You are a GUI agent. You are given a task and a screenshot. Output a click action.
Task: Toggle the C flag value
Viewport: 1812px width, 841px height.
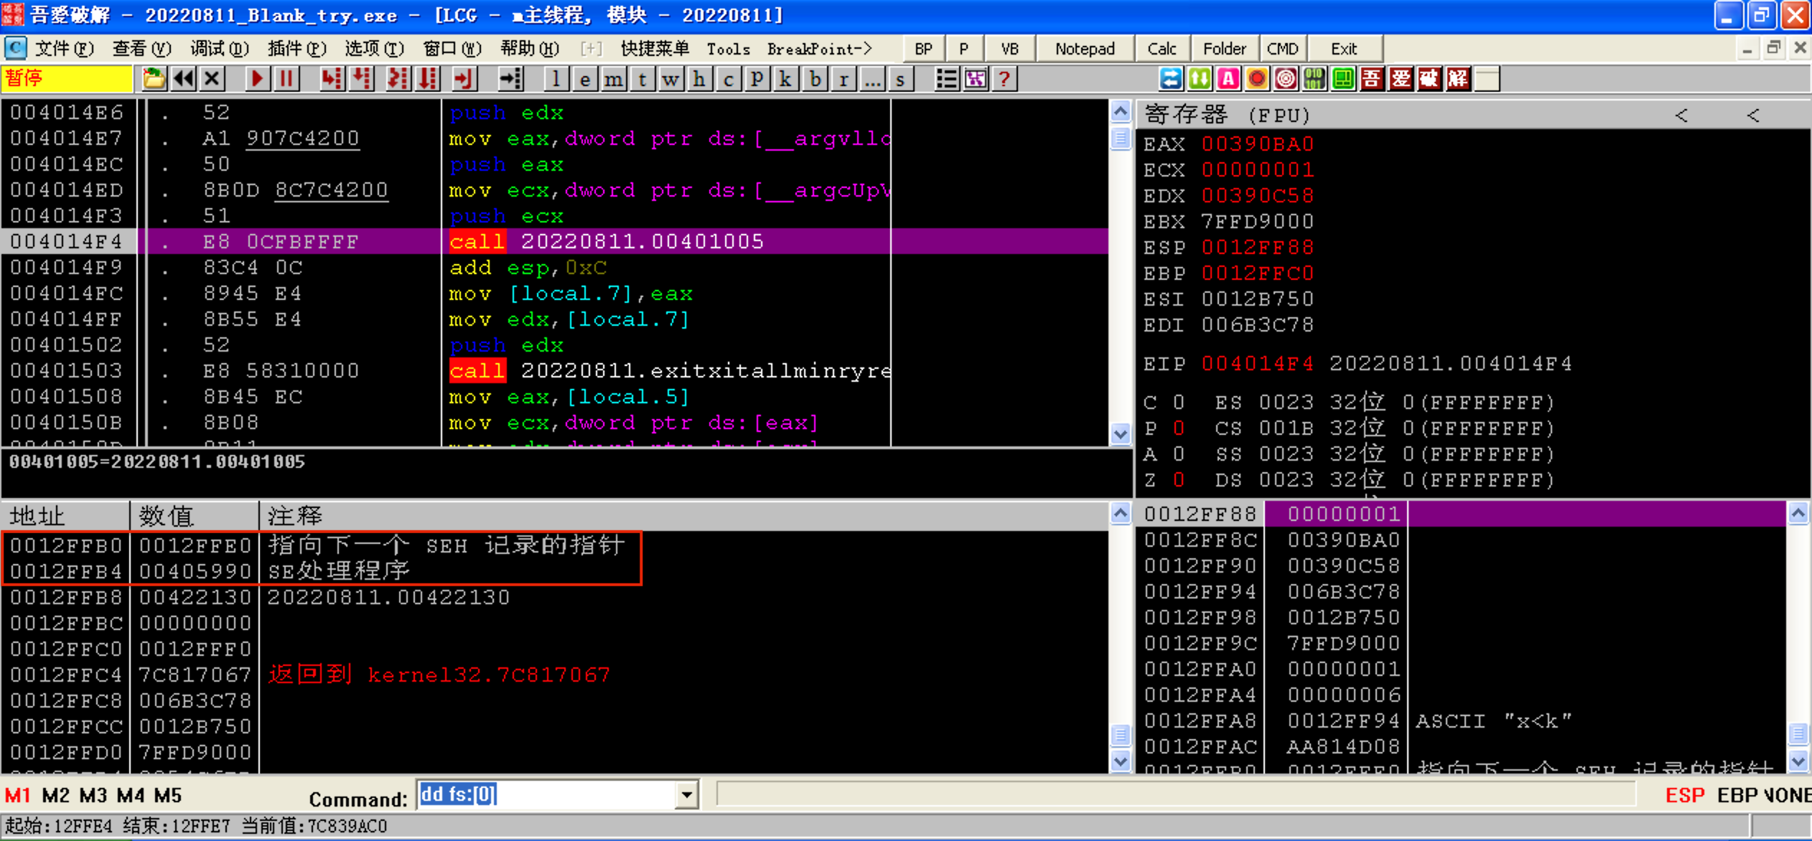point(1178,402)
